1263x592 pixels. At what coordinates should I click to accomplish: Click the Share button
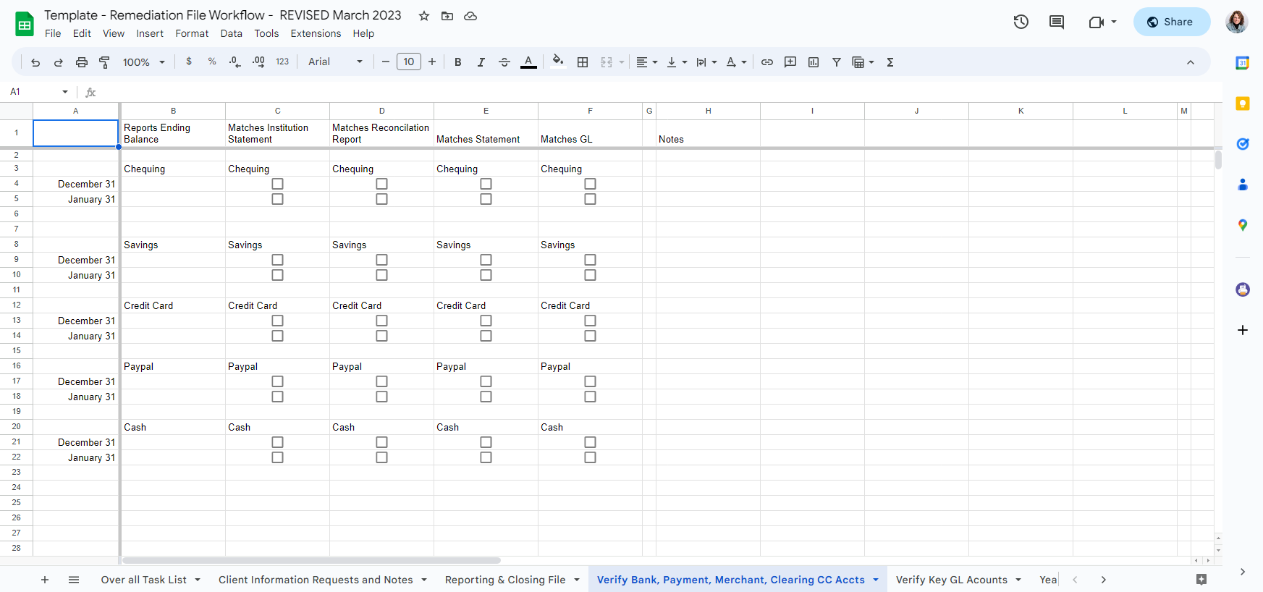tap(1172, 22)
